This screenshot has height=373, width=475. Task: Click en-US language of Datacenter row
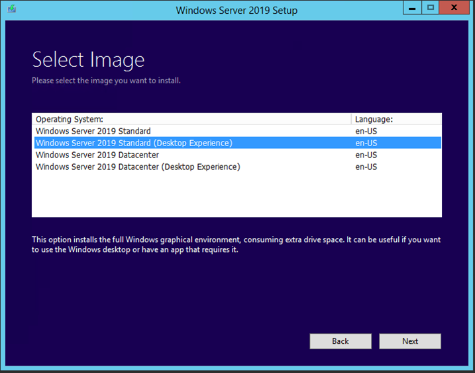click(x=366, y=155)
